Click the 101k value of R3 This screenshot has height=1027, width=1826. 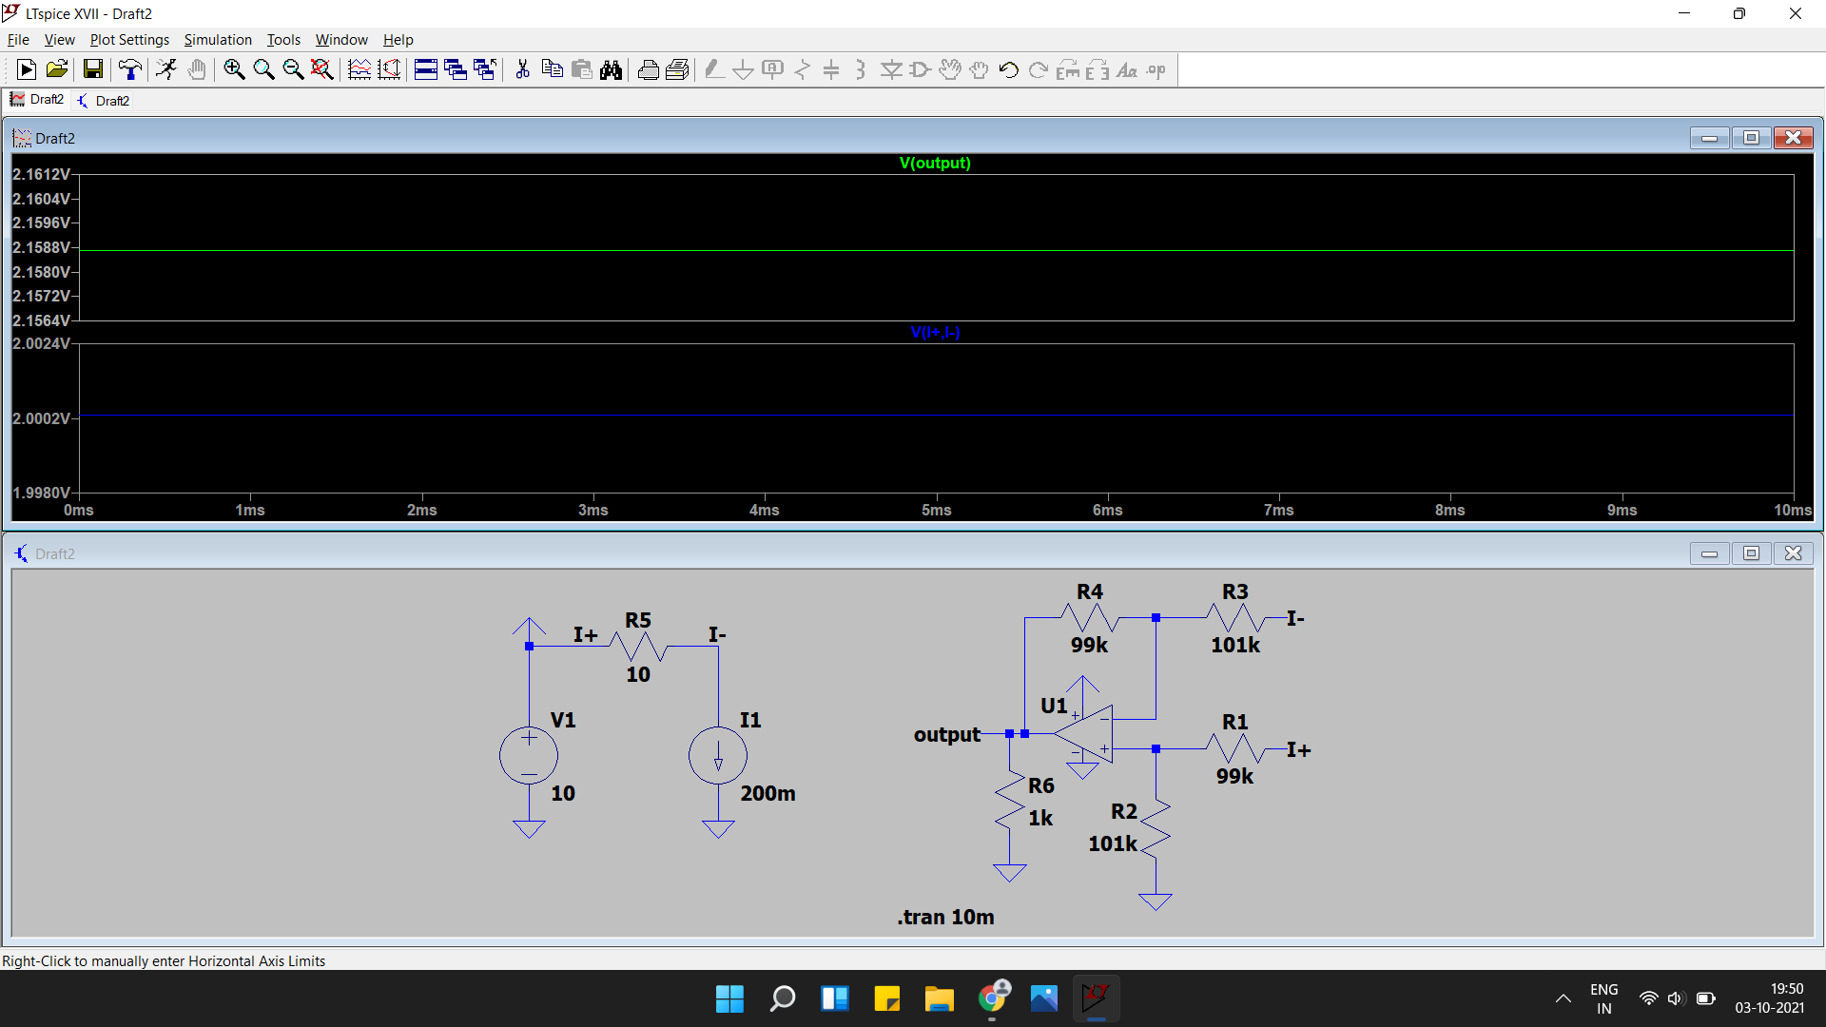1235,646
